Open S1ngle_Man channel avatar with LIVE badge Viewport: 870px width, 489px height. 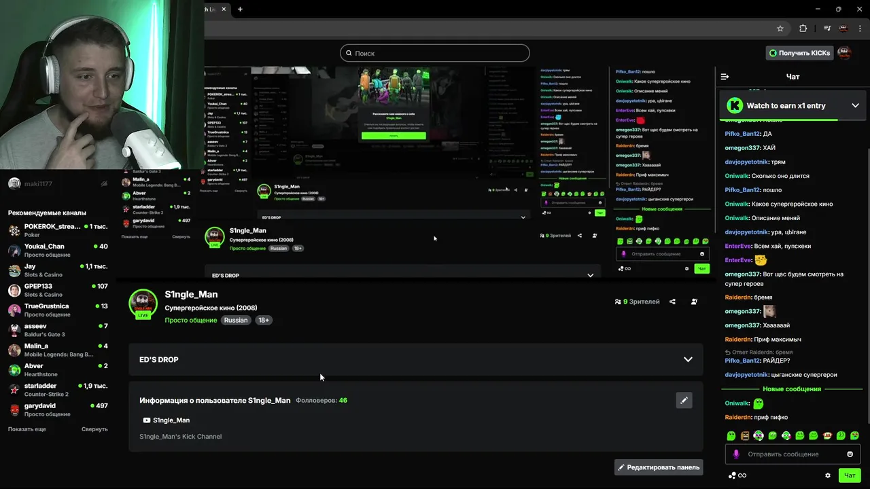click(x=143, y=304)
